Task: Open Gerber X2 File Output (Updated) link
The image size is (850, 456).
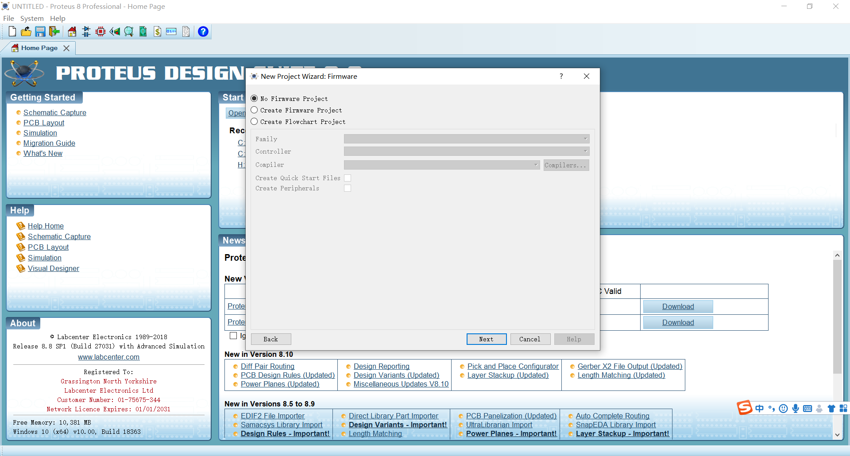Action: (x=630, y=366)
